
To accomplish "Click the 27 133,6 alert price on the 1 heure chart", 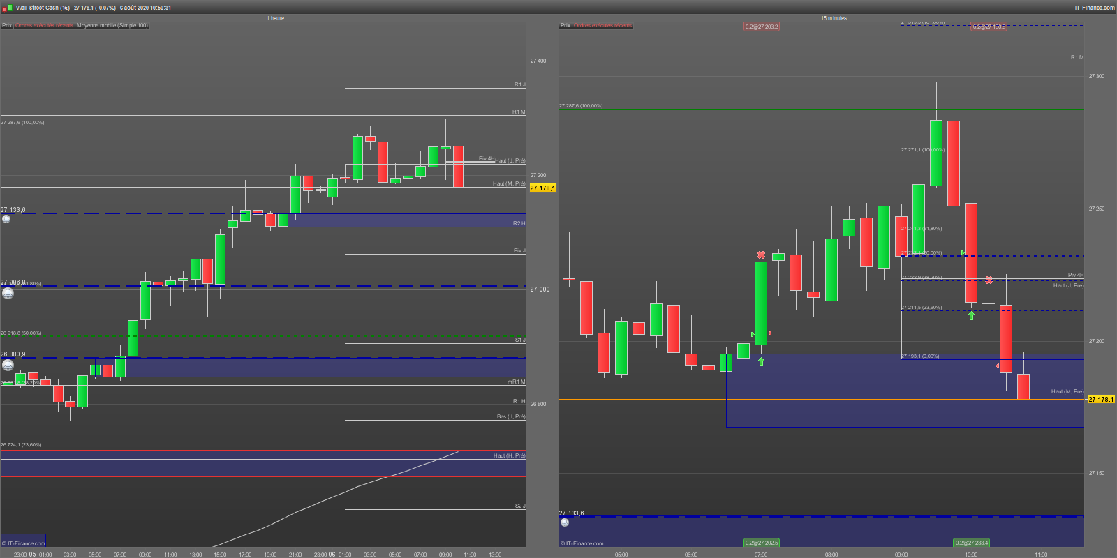I will pyautogui.click(x=13, y=209).
